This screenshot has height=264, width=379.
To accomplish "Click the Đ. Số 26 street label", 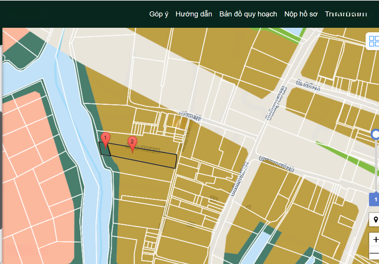I will 308,86.
